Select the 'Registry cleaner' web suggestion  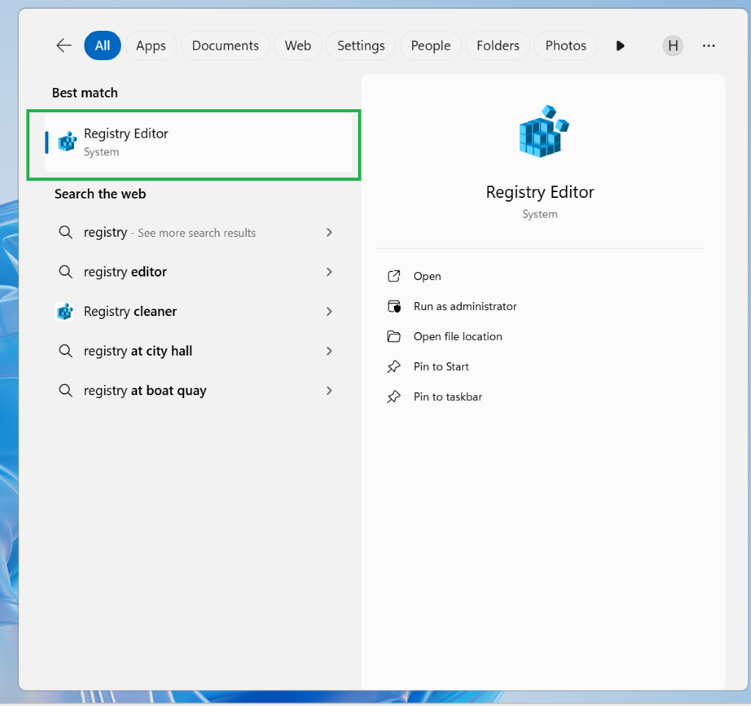pyautogui.click(x=194, y=312)
